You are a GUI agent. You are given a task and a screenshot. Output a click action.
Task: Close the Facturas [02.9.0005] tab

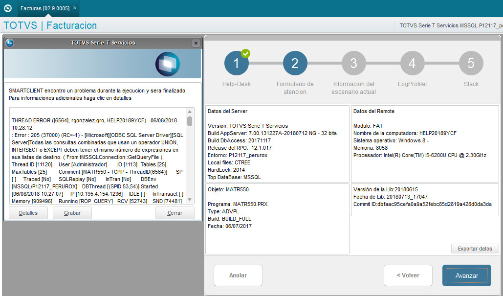coord(75,8)
